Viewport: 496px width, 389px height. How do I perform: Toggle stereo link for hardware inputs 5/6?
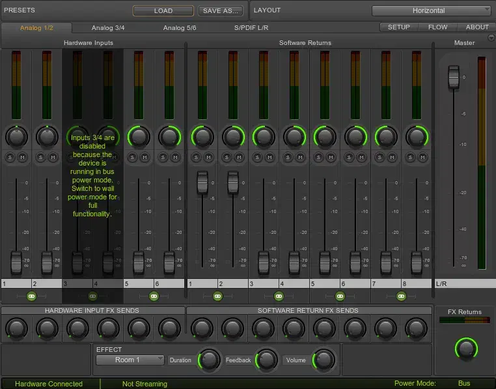[154, 296]
